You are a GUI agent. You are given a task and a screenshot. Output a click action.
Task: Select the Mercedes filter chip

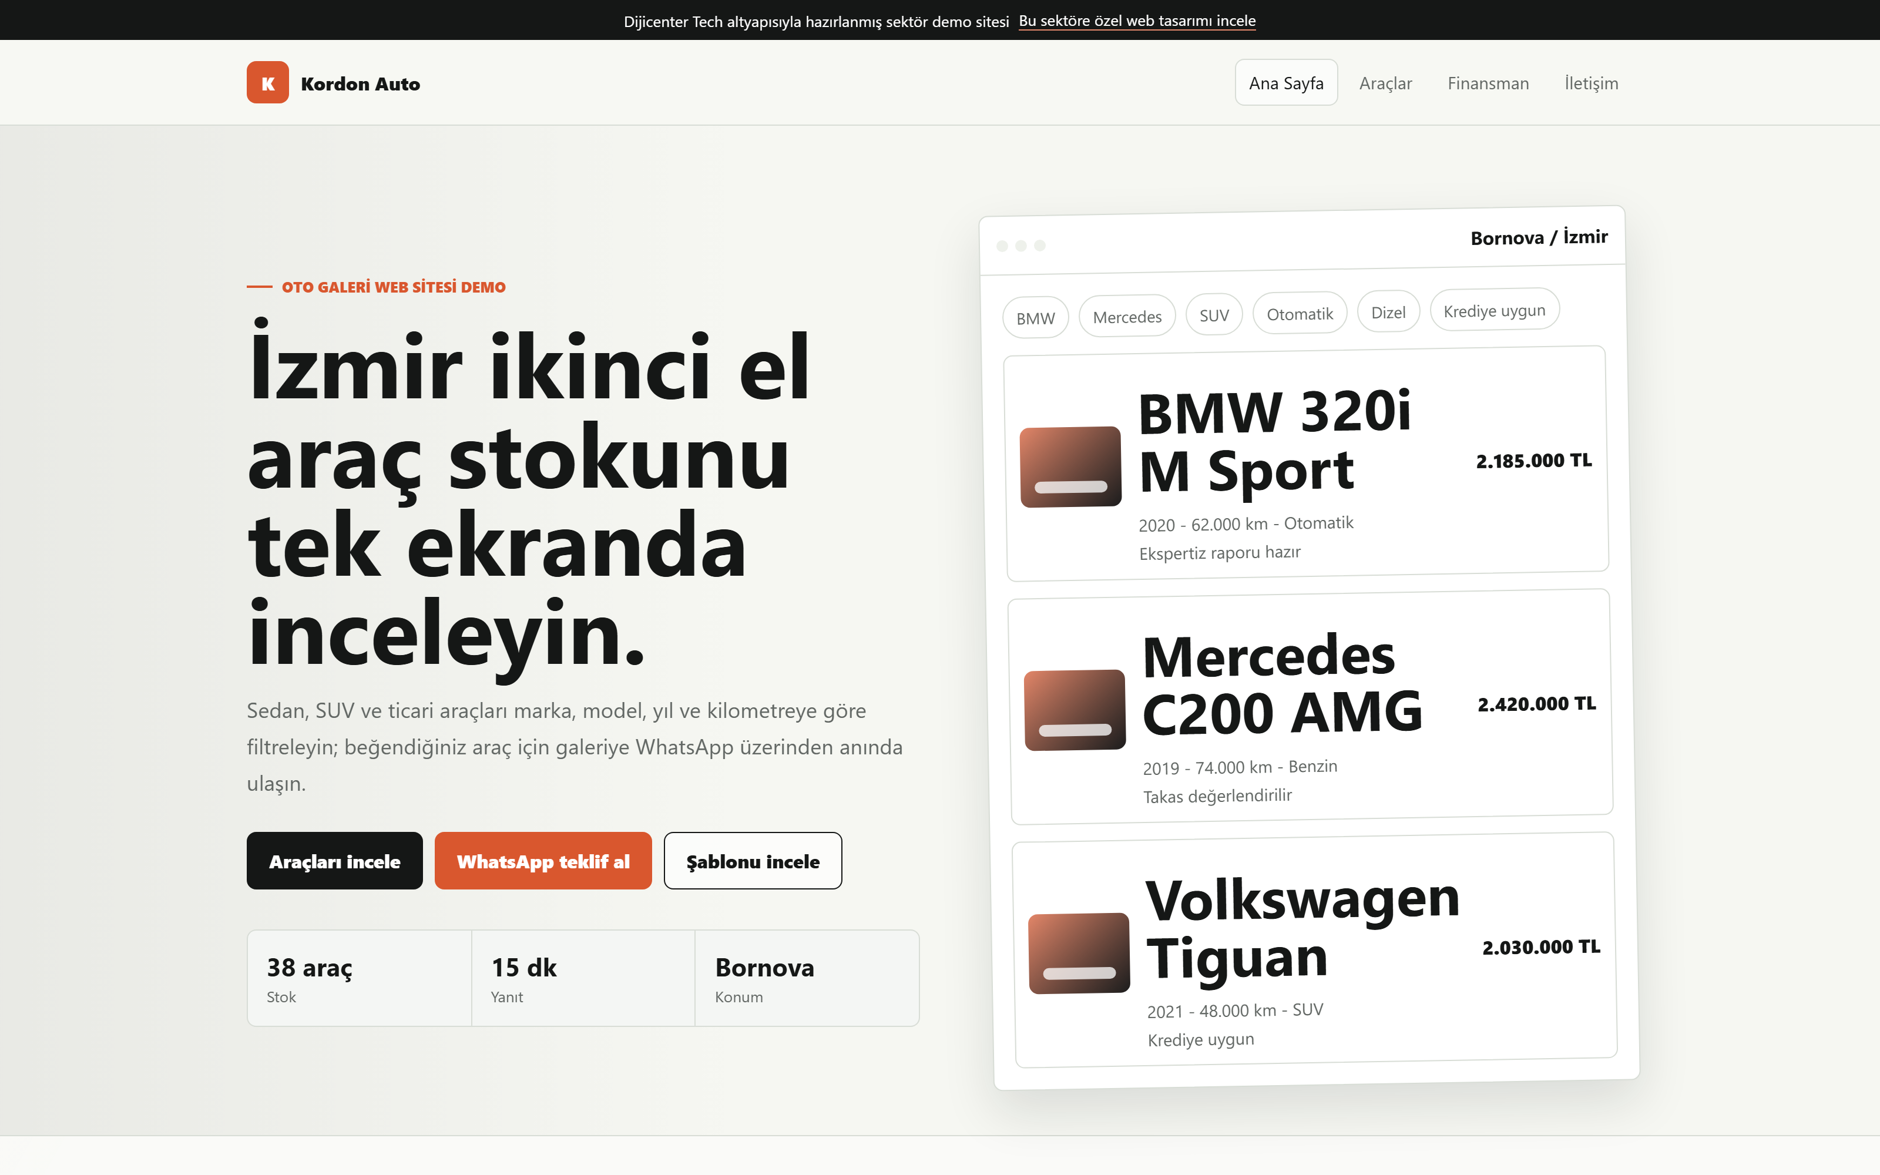point(1127,316)
